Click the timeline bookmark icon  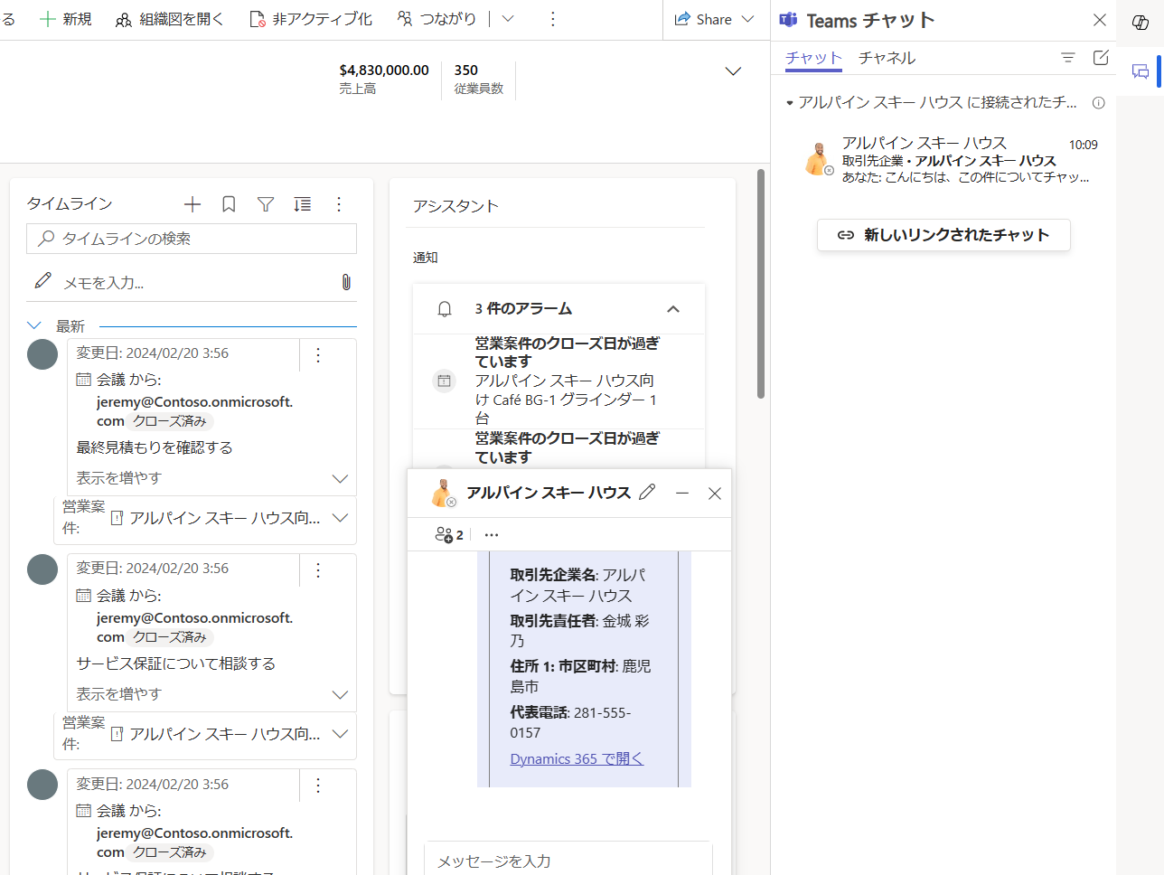click(229, 204)
